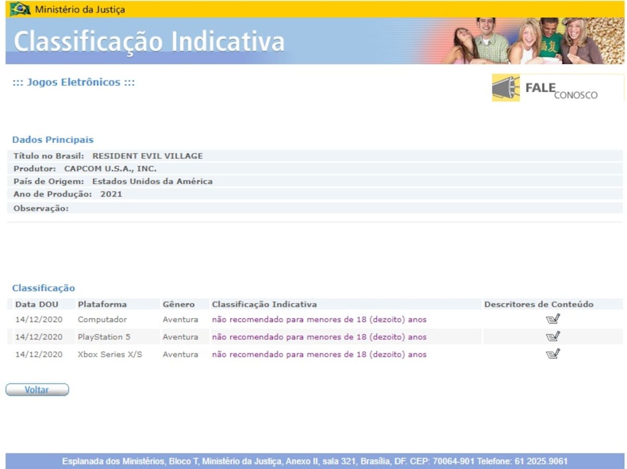The height and width of the screenshot is (469, 627).
Task: Select 'Aventura' genre in Computador row
Action: [x=180, y=319]
